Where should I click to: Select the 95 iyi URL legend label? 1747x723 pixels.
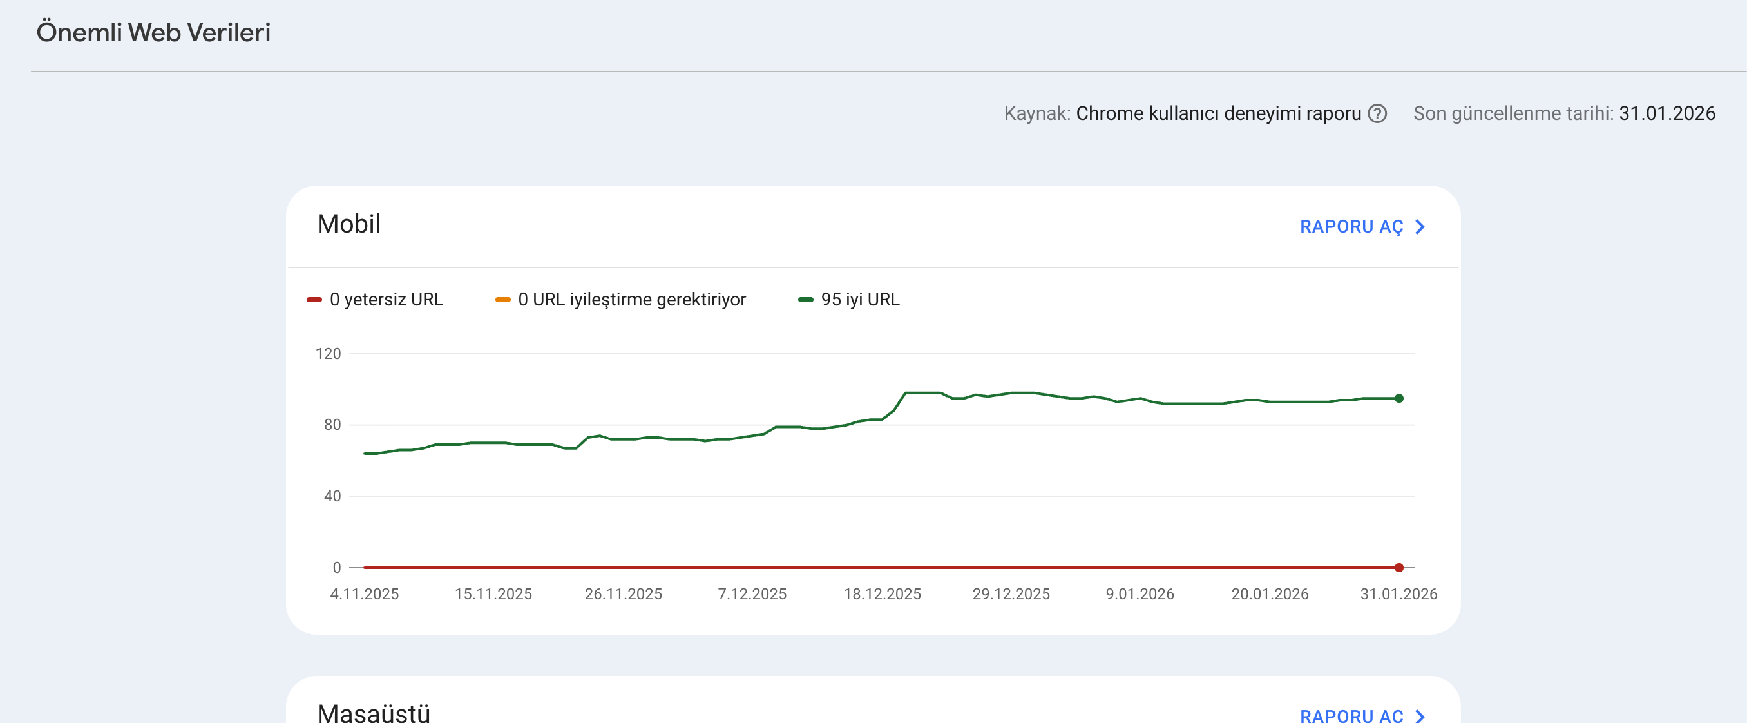click(x=860, y=300)
